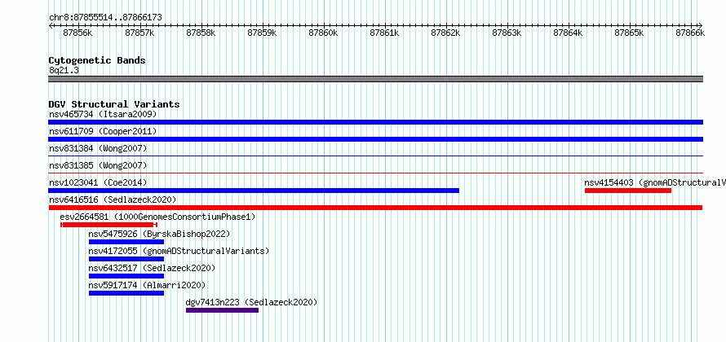The width and height of the screenshot is (726, 342).
Task: Click the nsv5917174 (Almarri2020) blue bar
Action: 126,293
